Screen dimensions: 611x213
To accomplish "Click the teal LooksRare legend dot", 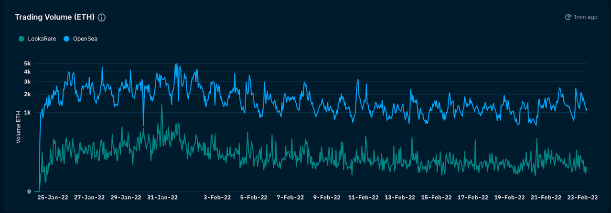I will click(x=21, y=39).
